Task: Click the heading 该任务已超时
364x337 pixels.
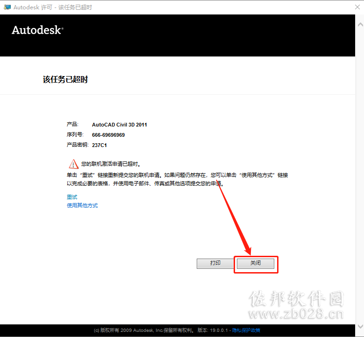Action: (65, 79)
